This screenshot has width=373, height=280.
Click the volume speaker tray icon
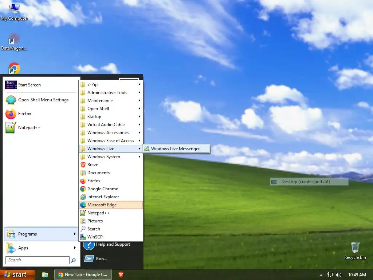(339, 275)
